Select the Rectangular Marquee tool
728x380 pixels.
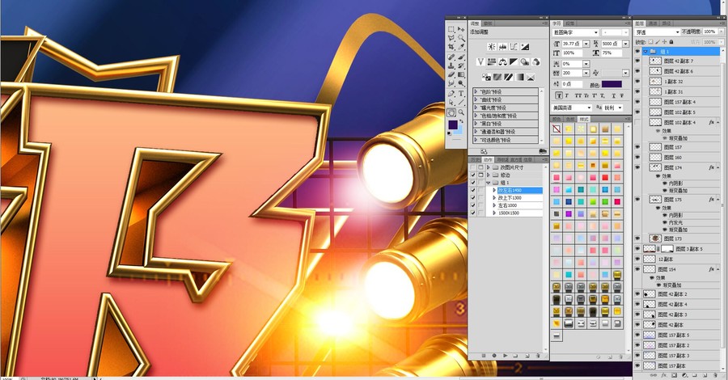(x=451, y=29)
